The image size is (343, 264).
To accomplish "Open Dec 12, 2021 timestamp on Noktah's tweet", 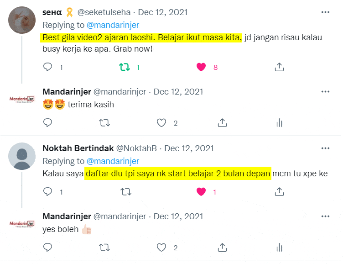I will click(x=189, y=148).
